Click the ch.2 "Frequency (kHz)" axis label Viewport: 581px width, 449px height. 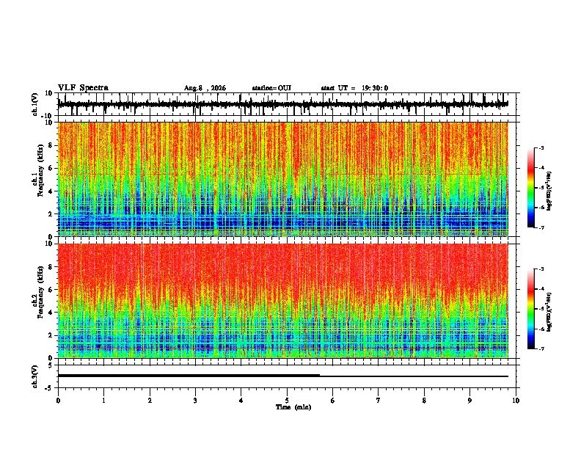40,292
